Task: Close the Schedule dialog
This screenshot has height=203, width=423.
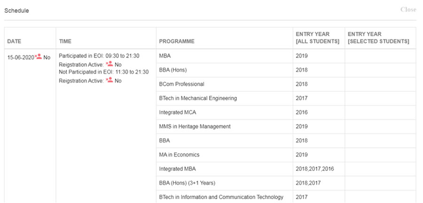Action: tap(408, 10)
